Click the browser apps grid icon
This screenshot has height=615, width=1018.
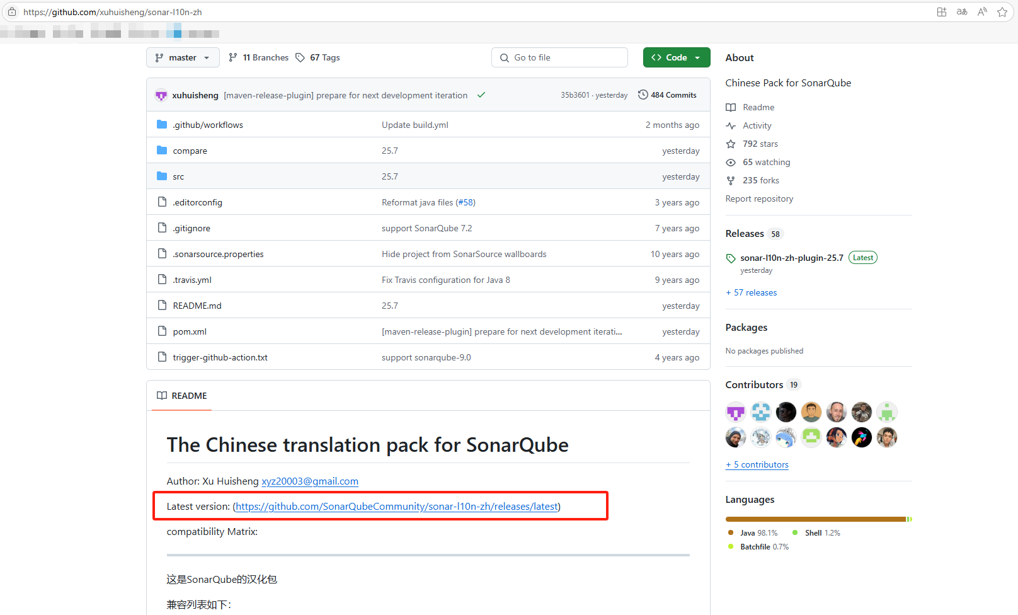(x=942, y=12)
